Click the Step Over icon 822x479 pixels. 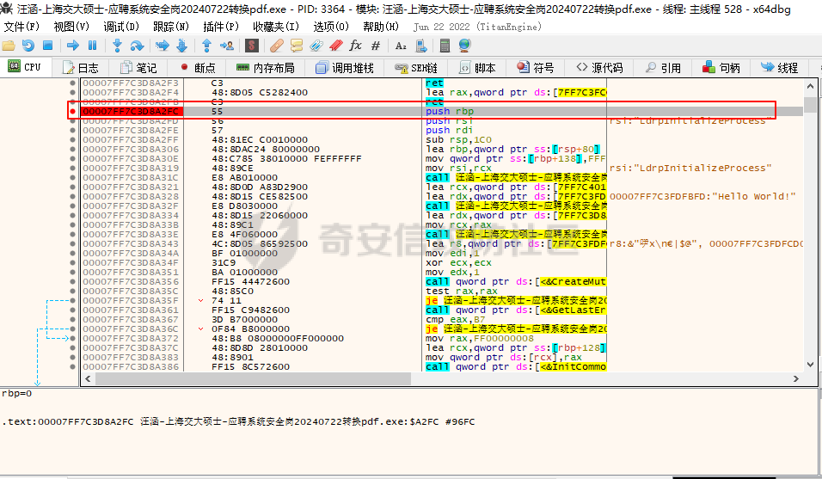[x=137, y=46]
